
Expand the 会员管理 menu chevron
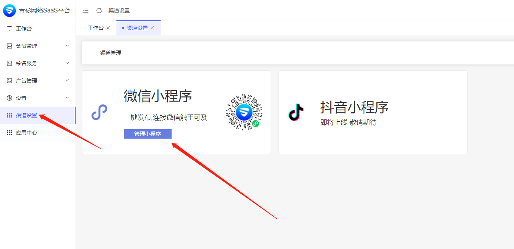67,46
